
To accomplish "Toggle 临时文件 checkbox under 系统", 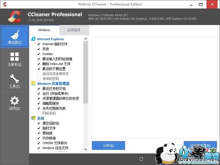I will [39, 128].
